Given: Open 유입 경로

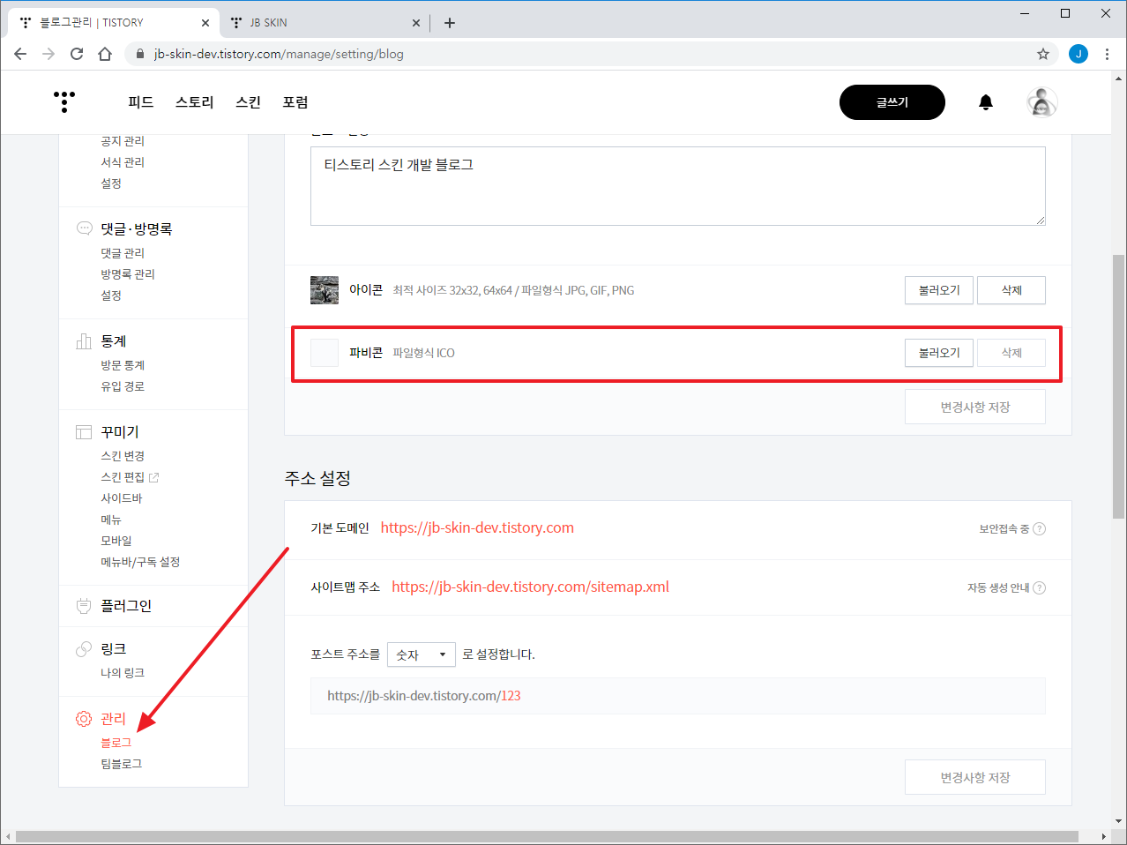Looking at the screenshot, I should pos(123,386).
